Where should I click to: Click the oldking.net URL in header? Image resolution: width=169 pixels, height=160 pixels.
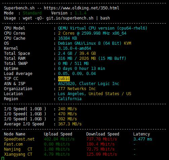tap(81, 8)
